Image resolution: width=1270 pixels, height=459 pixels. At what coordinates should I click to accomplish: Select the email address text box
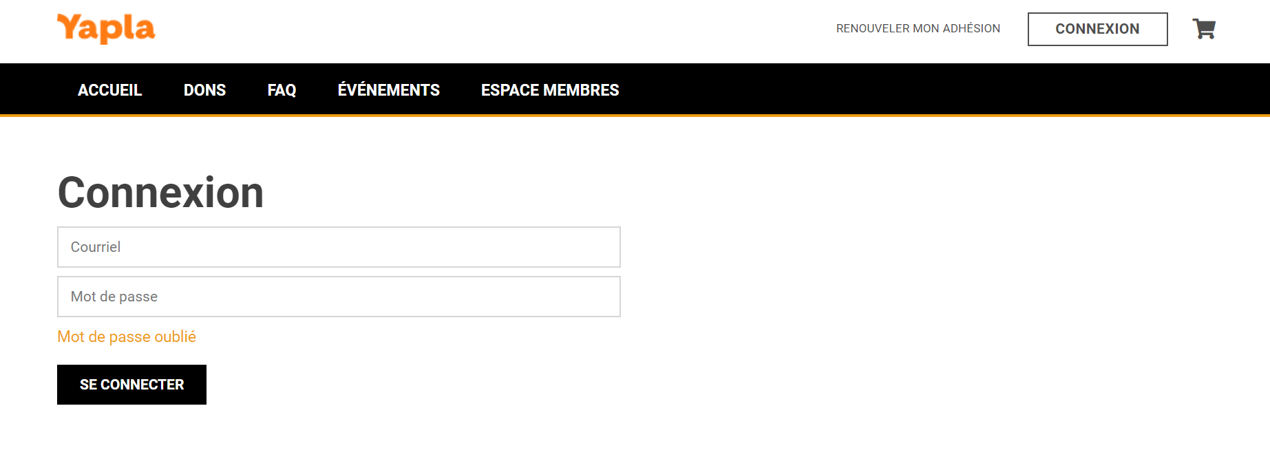(x=339, y=247)
